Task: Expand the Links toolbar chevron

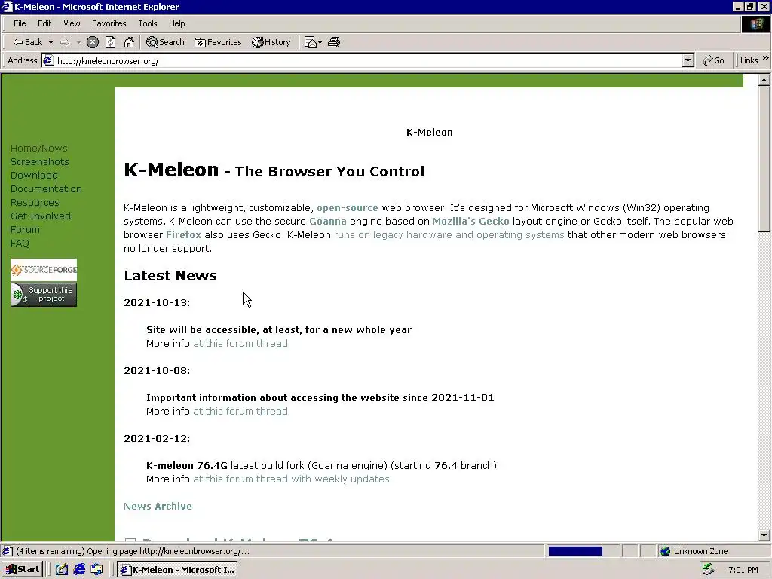Action: click(x=766, y=59)
